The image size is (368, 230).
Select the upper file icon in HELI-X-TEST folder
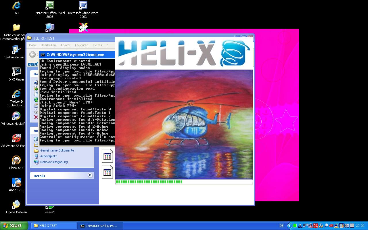107,156
